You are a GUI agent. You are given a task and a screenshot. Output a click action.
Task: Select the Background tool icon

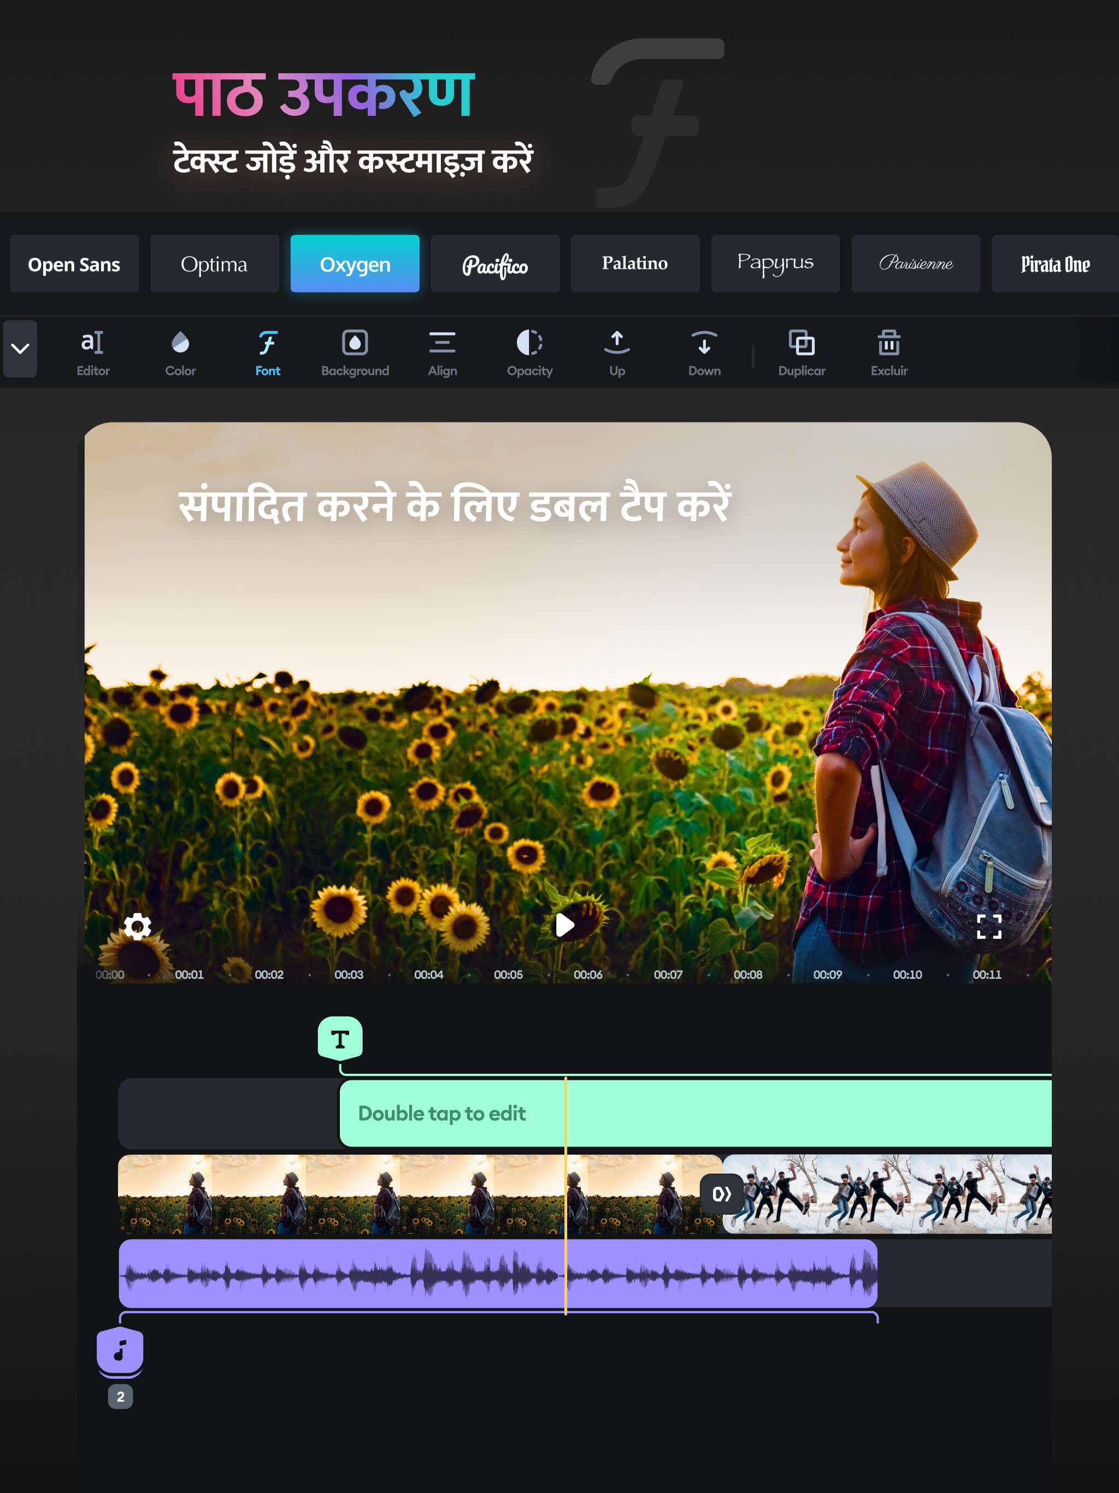(x=355, y=343)
